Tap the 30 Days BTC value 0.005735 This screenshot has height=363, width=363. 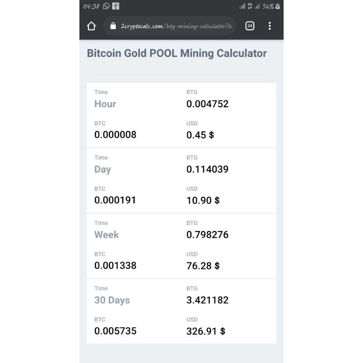[x=115, y=331]
